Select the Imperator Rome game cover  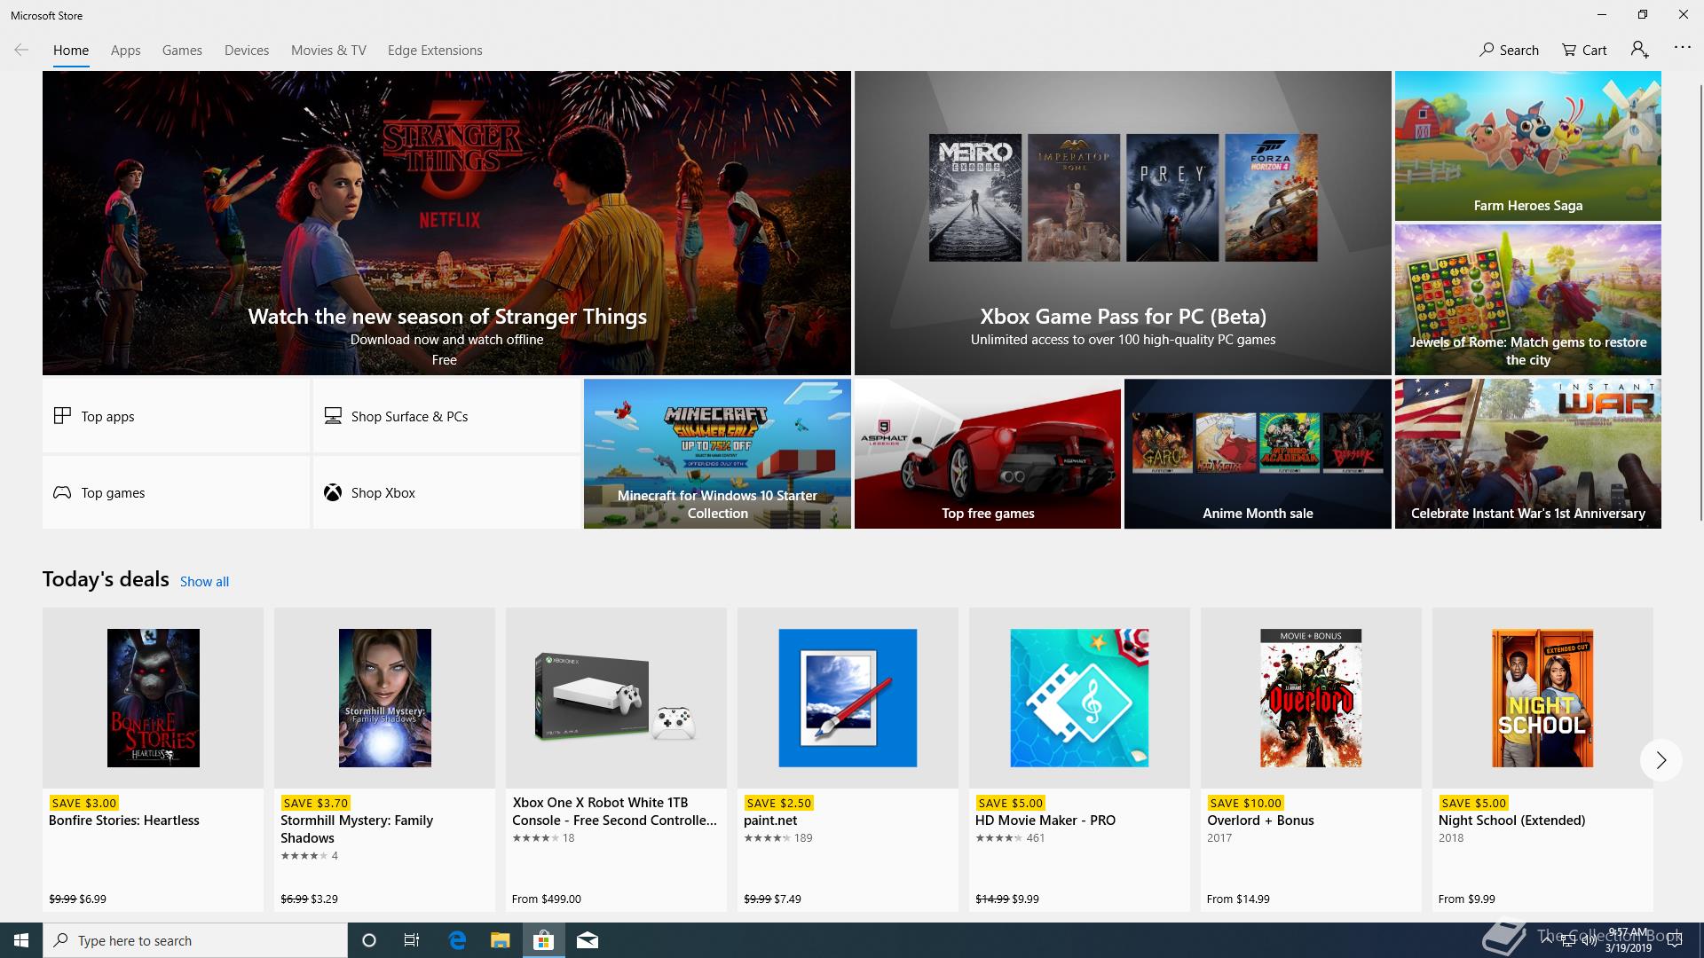(1074, 198)
